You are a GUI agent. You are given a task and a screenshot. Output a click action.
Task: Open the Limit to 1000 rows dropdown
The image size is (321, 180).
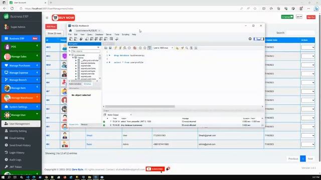[x=163, y=48]
